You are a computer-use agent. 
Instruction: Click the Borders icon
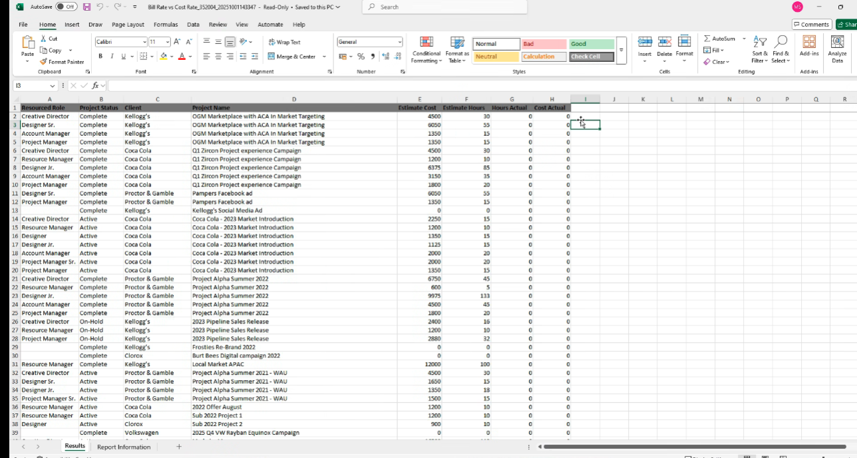pos(144,57)
